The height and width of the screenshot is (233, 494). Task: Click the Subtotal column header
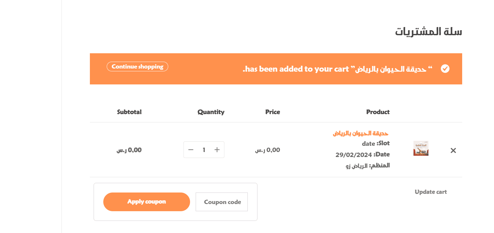pos(129,112)
